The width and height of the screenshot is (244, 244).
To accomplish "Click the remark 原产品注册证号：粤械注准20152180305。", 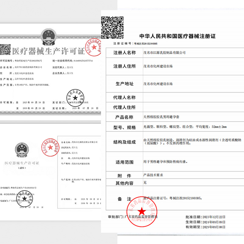I will (173, 198).
